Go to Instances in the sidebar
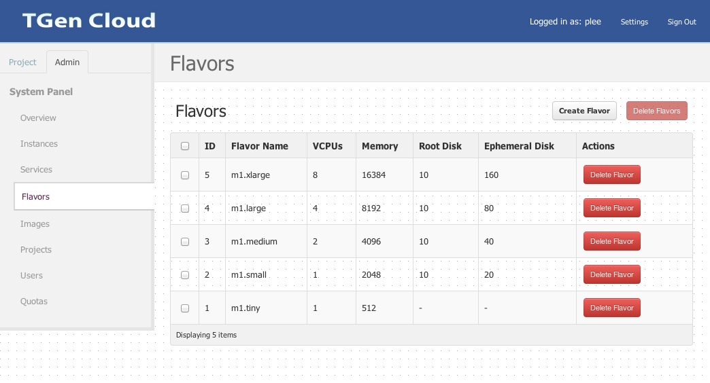 pos(39,144)
